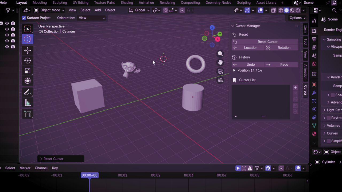Activate the 3D Cursor tool
Screen dimensions: 342x192
(x=28, y=39)
